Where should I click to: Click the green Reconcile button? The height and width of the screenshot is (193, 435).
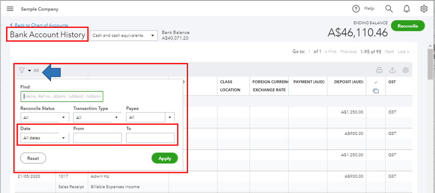(x=408, y=26)
